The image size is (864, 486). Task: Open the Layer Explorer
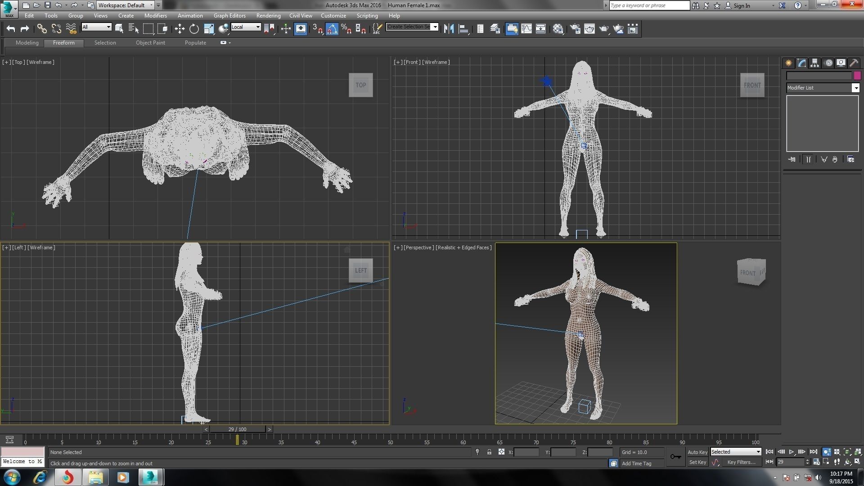[x=495, y=29]
